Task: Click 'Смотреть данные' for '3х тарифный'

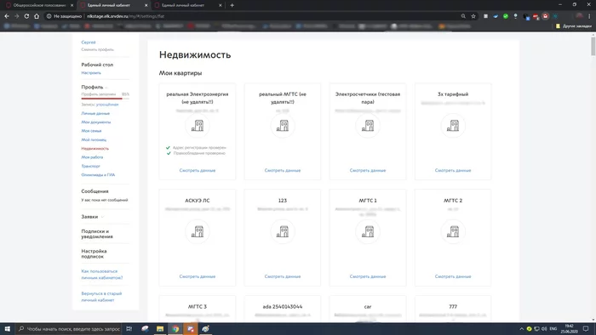Action: (453, 170)
